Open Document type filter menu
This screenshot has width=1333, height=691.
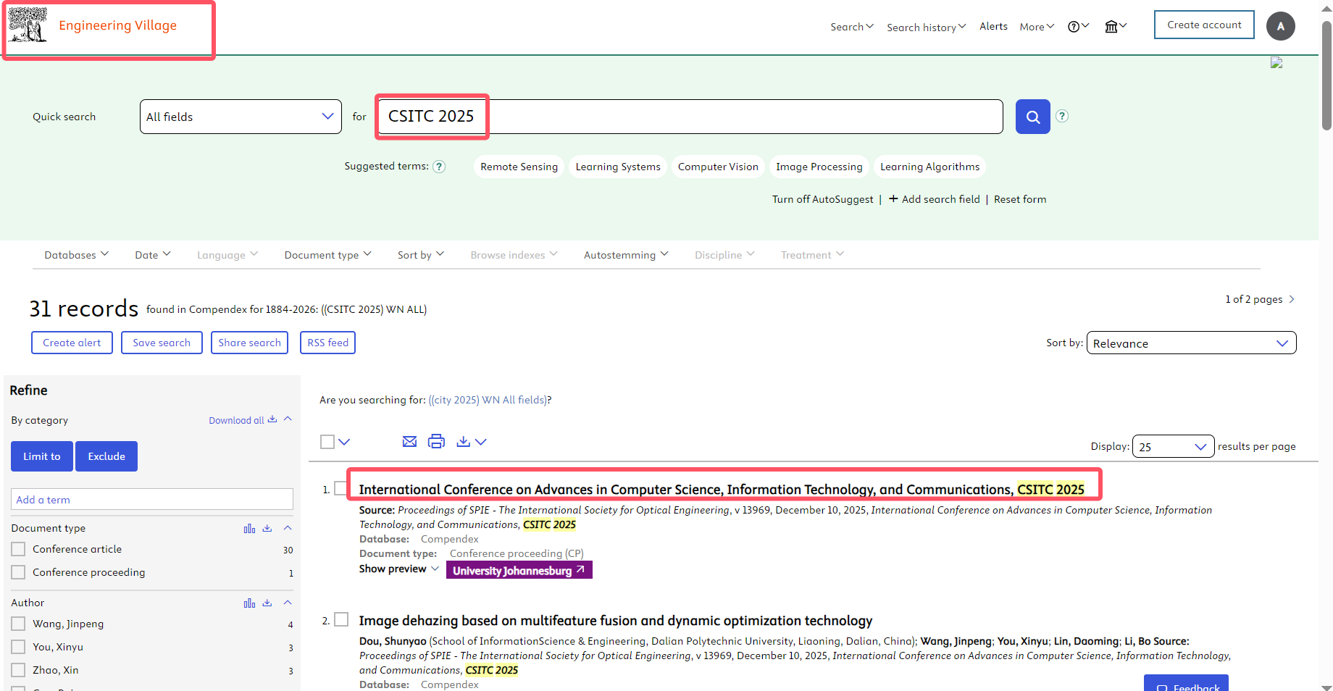[x=327, y=255]
